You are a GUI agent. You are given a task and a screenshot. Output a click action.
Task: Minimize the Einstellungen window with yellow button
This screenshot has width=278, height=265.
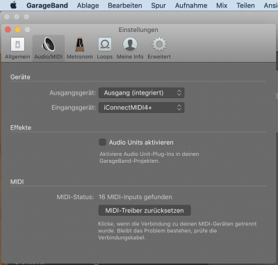[x=17, y=29]
